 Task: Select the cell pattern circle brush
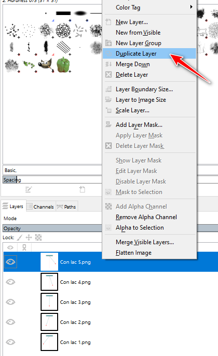coord(63,31)
